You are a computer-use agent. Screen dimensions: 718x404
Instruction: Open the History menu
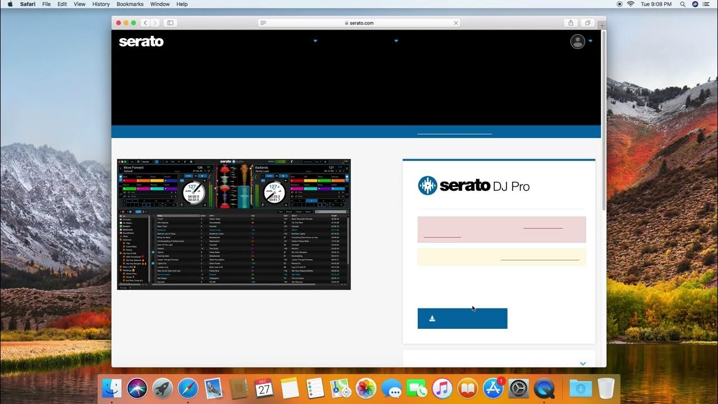tap(101, 4)
